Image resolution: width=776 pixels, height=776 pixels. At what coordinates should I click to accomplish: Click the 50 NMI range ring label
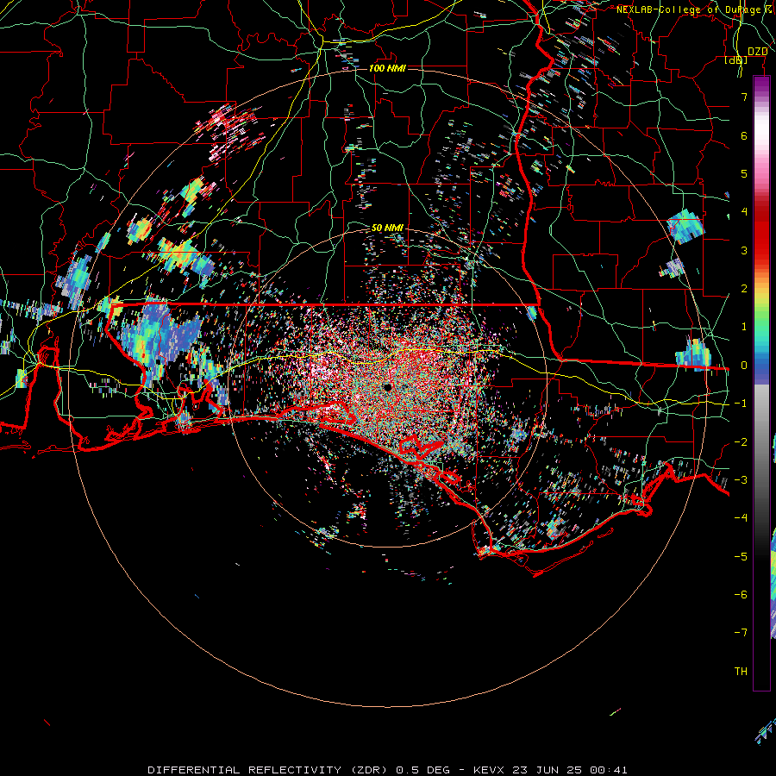[x=387, y=228]
